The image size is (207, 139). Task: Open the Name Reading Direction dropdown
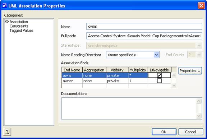pyautogui.click(x=156, y=55)
